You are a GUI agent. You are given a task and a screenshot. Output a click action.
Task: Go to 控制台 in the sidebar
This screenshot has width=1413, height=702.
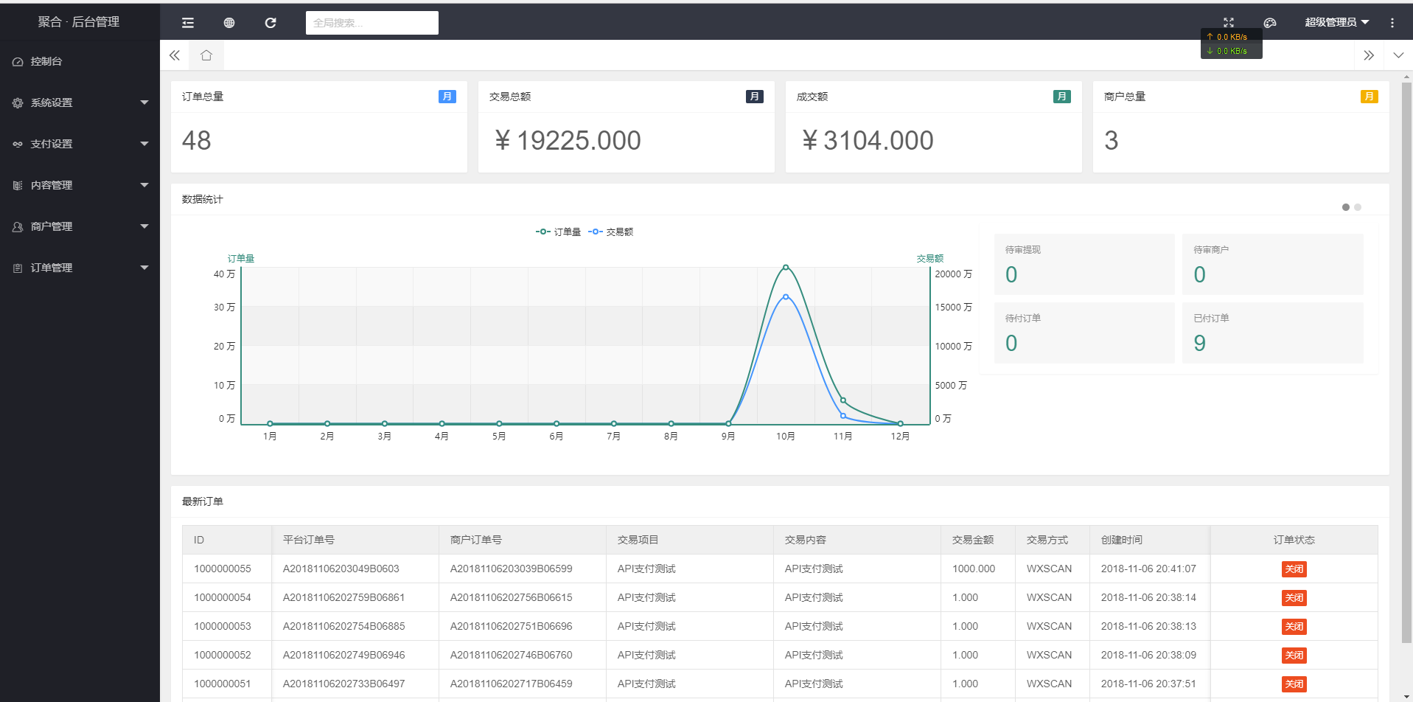tap(46, 61)
